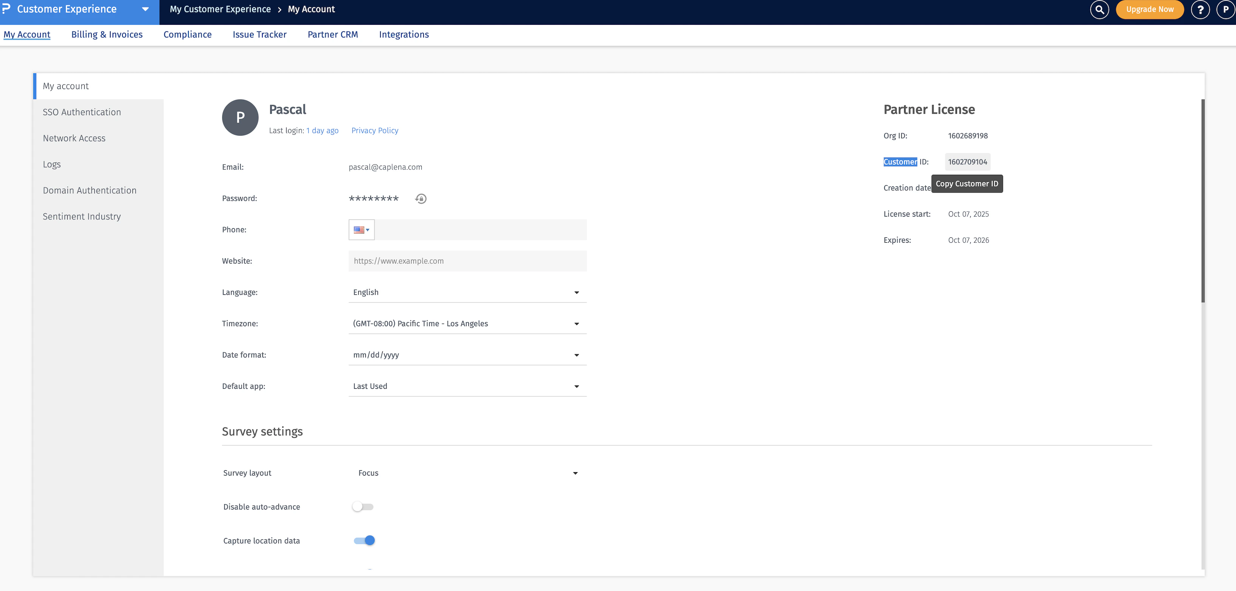
Task: Copy the Customer ID value 1602709104
Action: coord(967,162)
